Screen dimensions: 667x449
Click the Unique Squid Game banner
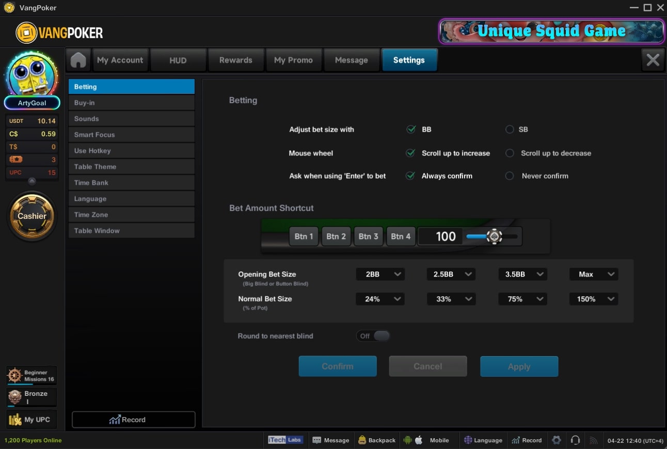click(x=551, y=31)
